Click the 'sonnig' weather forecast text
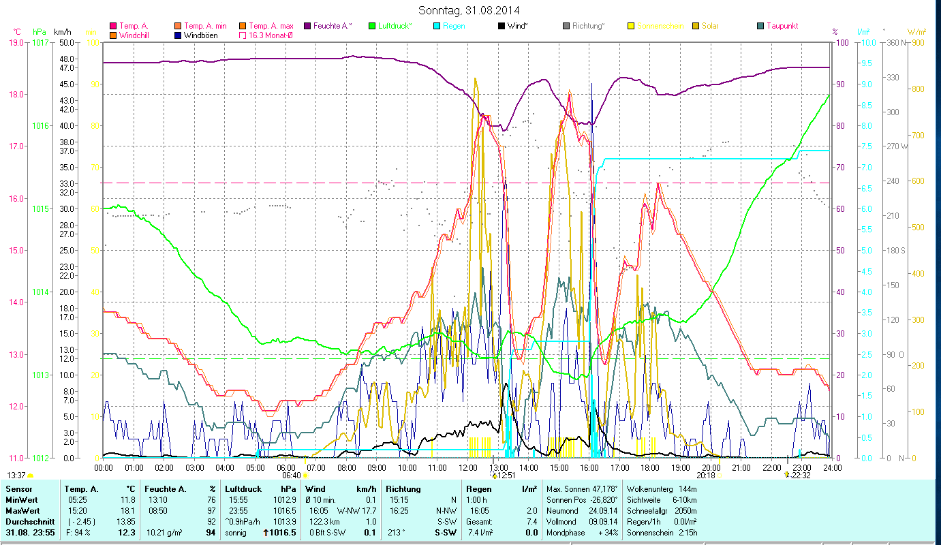941x545 pixels. pyautogui.click(x=236, y=533)
